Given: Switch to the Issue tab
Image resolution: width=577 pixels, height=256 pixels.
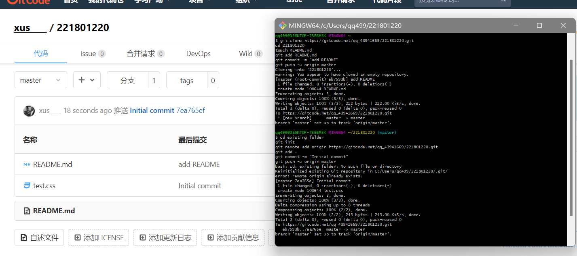Looking at the screenshot, I should tap(92, 54).
